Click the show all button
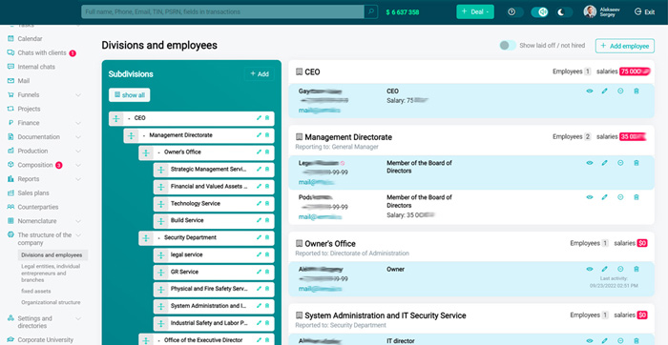 point(130,95)
